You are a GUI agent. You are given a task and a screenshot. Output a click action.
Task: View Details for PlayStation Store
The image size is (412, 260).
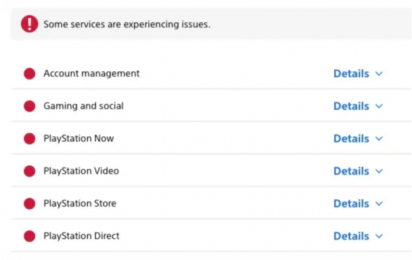click(351, 203)
